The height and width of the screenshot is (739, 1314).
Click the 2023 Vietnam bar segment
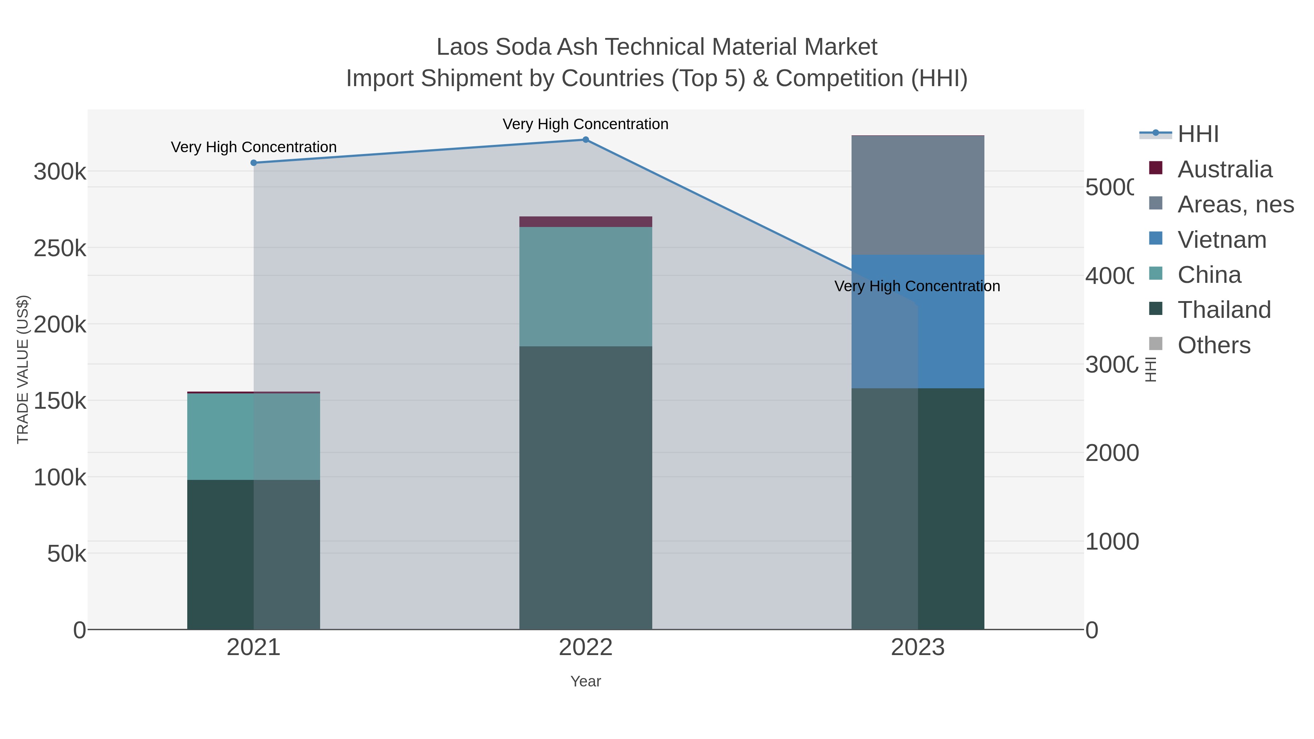tap(918, 322)
